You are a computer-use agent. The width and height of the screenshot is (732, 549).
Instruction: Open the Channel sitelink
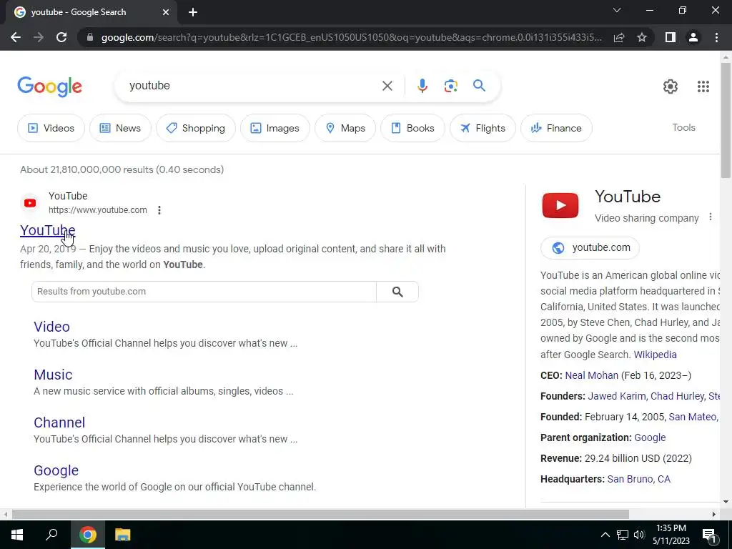tap(59, 422)
